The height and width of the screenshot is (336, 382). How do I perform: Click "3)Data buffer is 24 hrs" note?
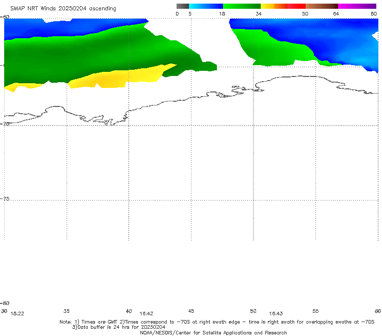click(x=119, y=327)
